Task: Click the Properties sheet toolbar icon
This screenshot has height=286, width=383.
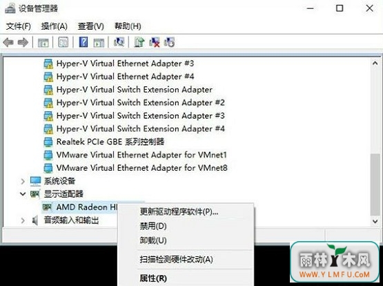Action: [63, 42]
